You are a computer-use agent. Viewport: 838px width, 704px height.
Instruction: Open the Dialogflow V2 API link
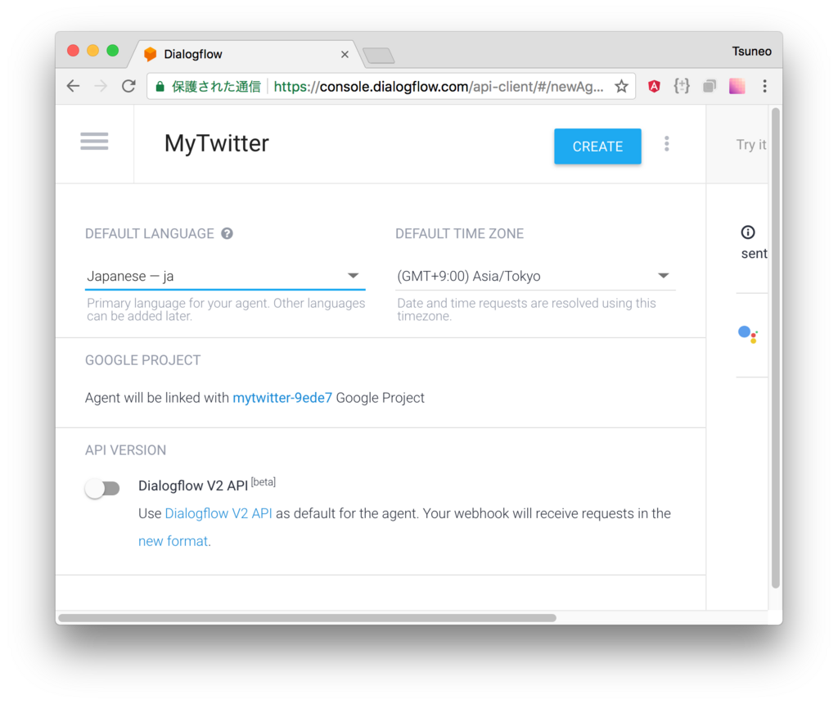click(x=218, y=514)
